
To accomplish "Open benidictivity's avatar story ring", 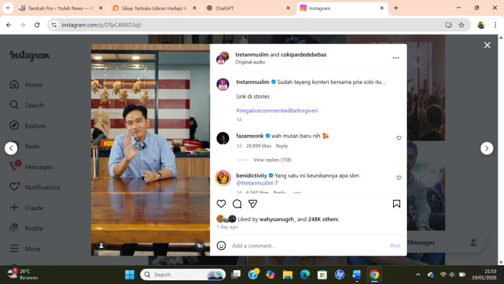I will pyautogui.click(x=223, y=178).
